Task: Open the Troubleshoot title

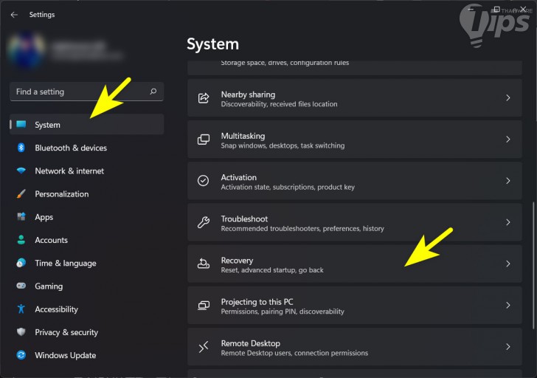Action: pos(244,219)
